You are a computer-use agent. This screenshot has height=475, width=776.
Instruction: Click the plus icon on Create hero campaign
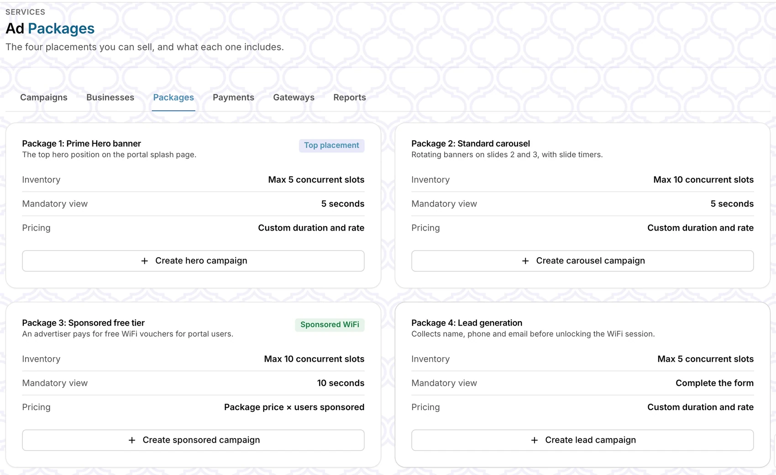tap(145, 261)
